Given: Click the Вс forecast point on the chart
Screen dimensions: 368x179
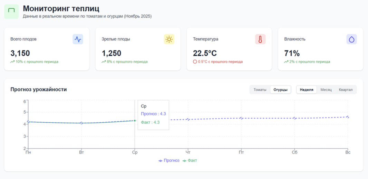Looking at the screenshot, I should tap(348, 117).
